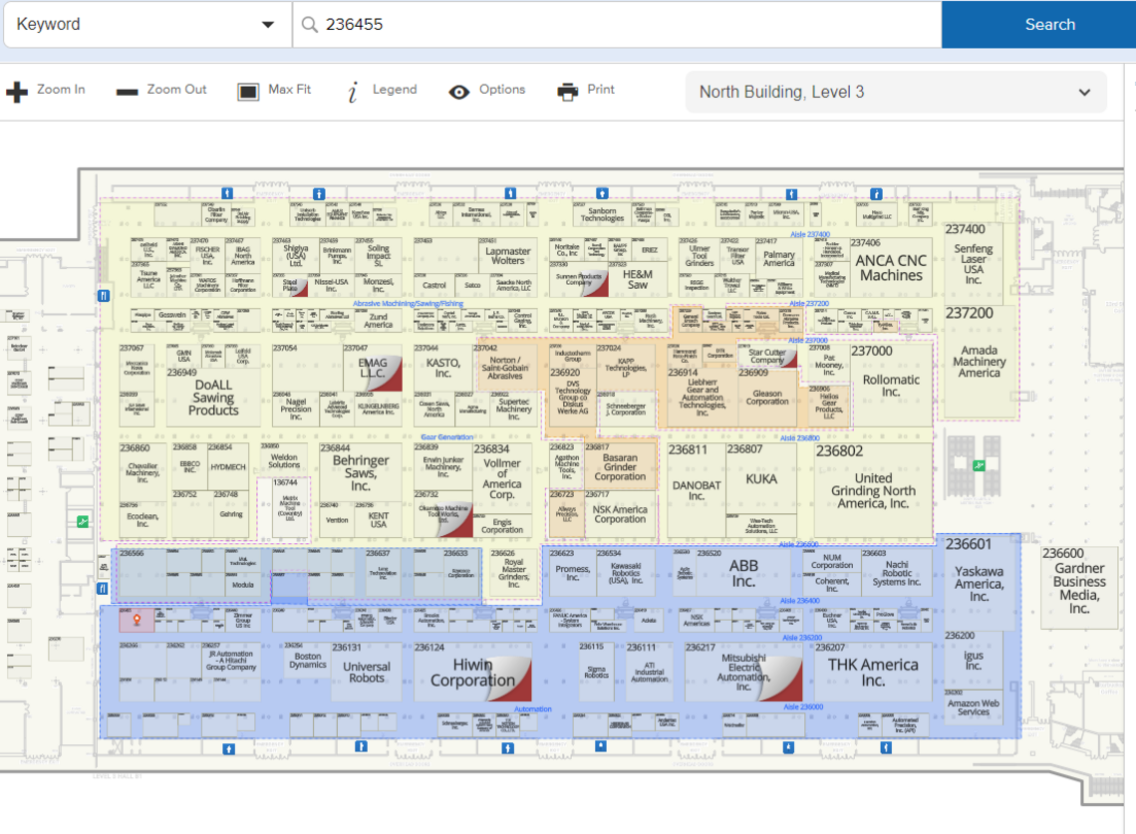
Task: Fit the map using Max Fit
Action: pos(248,92)
